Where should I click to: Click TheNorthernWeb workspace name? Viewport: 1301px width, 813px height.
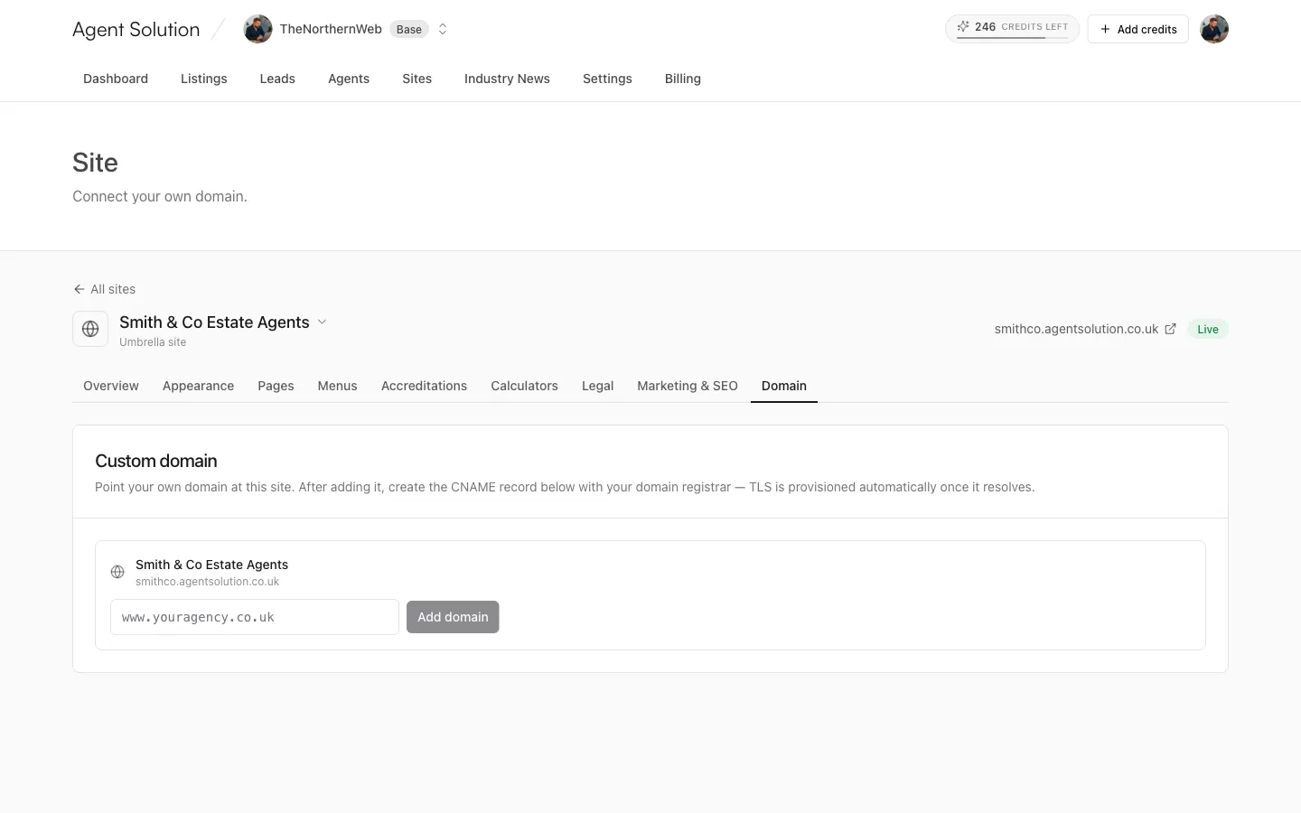(x=331, y=29)
